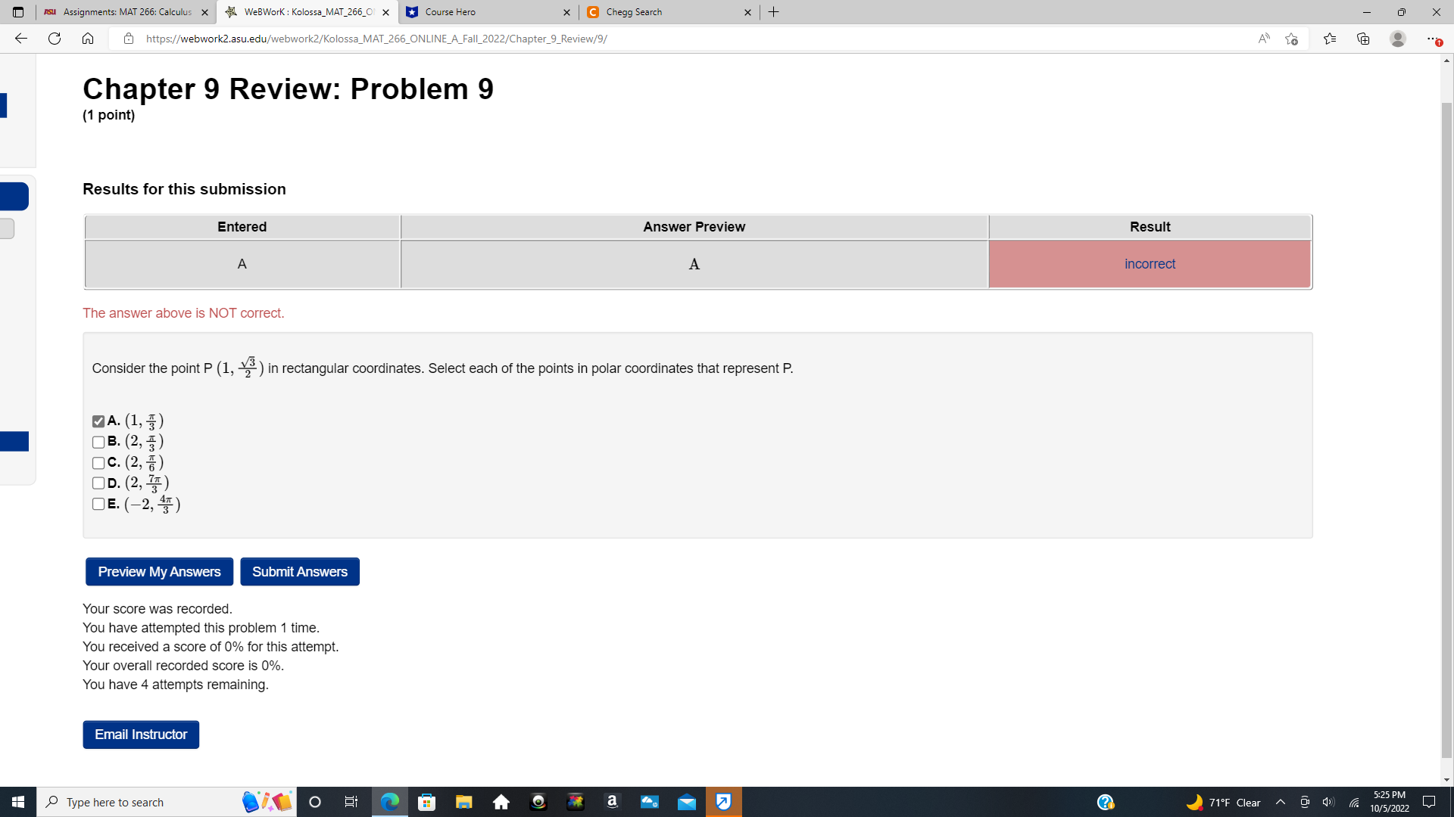1454x817 pixels.
Task: Open Edge browser collections icon
Action: 1363,38
